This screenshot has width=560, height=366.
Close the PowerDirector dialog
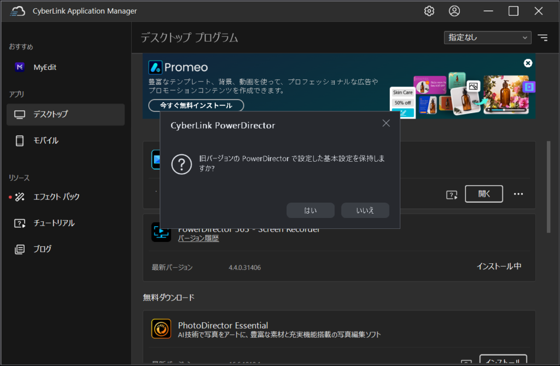point(386,123)
